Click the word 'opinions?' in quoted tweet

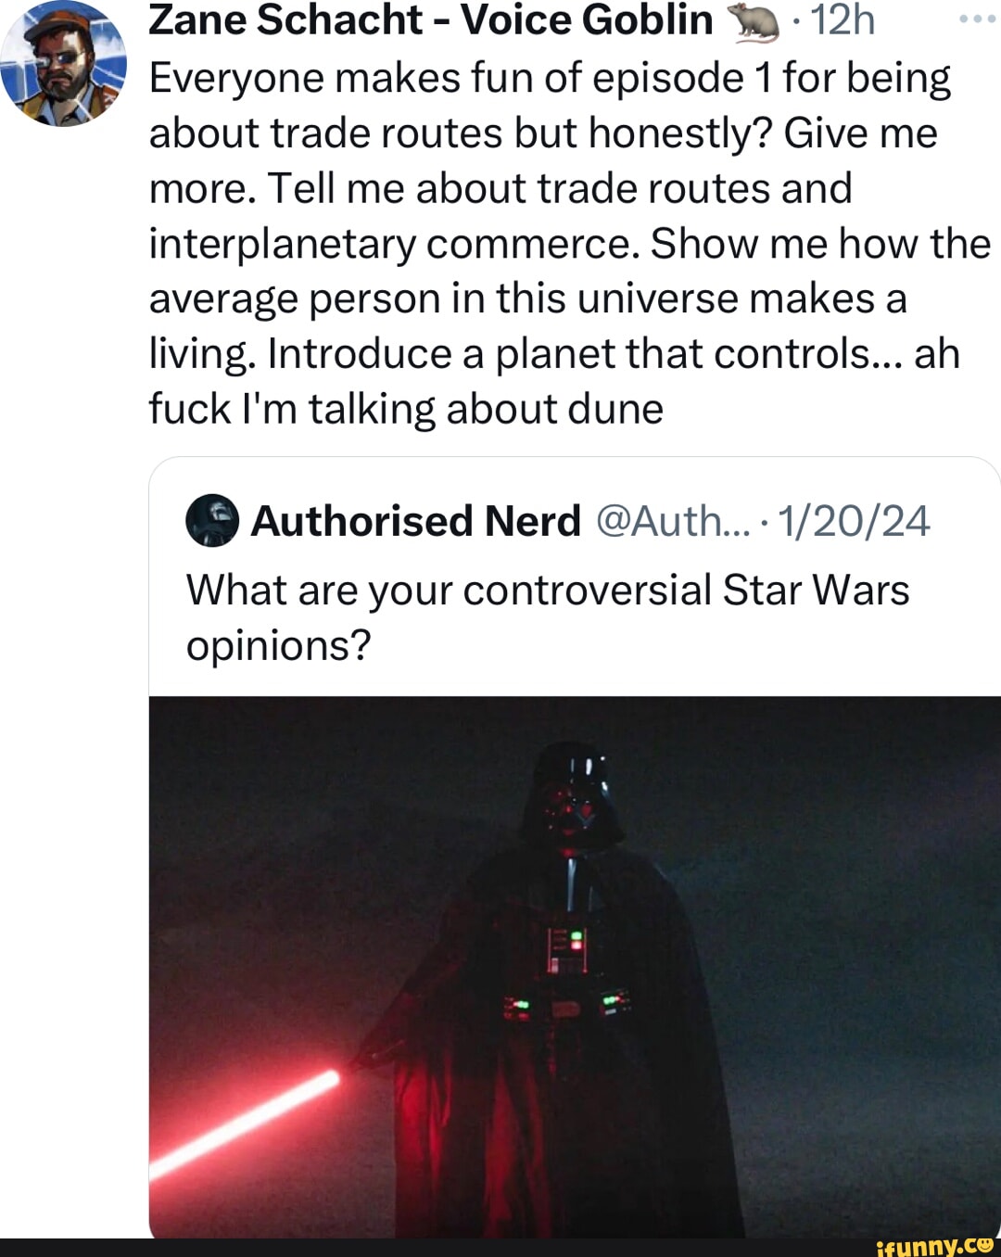[x=278, y=646]
